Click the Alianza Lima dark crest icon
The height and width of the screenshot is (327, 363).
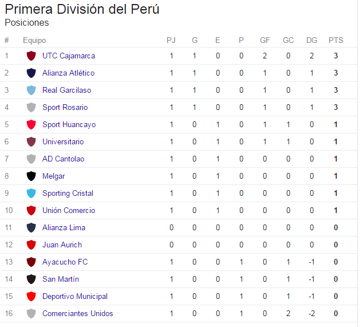(31, 228)
